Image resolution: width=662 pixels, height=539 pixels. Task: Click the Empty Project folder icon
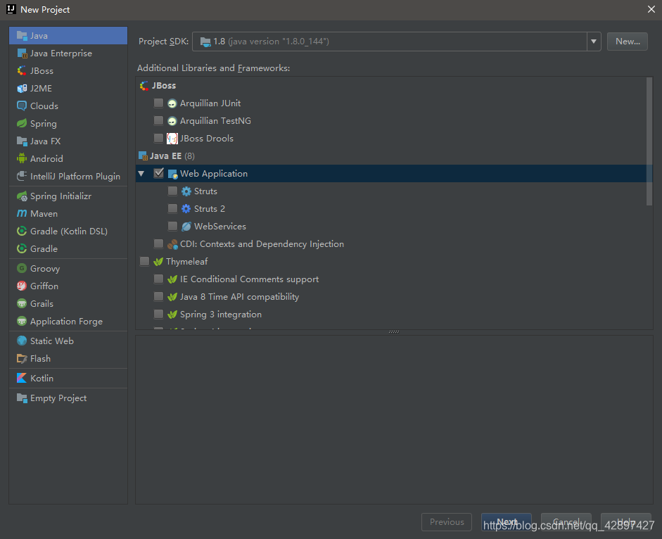[x=22, y=398]
